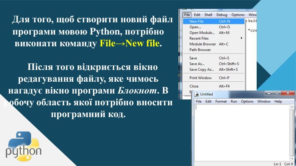
Task: Maximize the Untitled editor window
Action: tap(277, 93)
